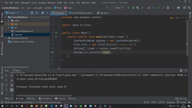192x108 pixels.
Task: Run Main with the green play button
Action: coord(128,8)
